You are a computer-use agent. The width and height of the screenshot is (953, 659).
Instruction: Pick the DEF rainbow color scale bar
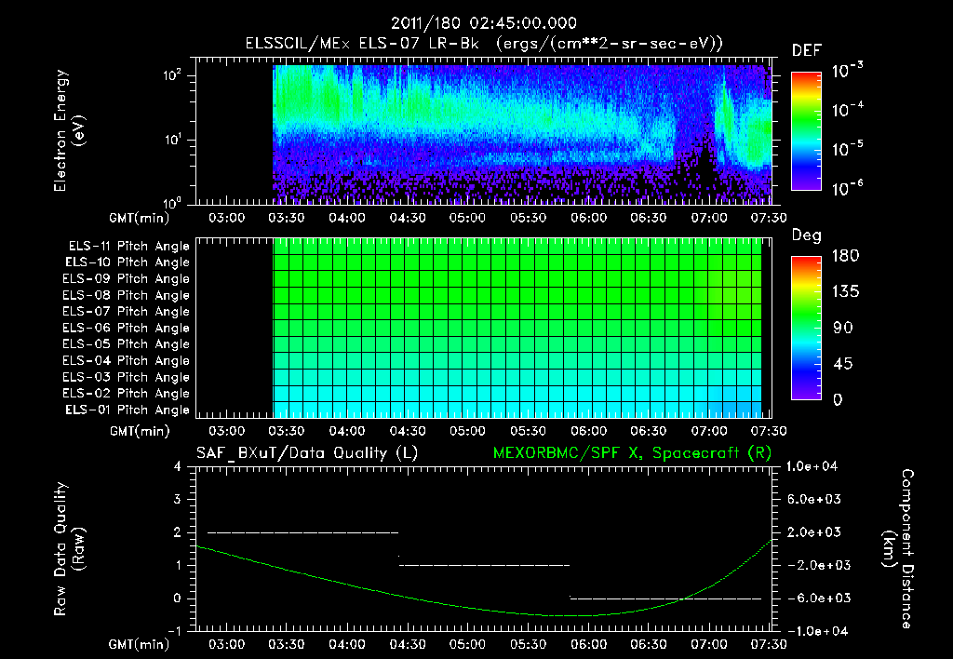pyautogui.click(x=807, y=130)
